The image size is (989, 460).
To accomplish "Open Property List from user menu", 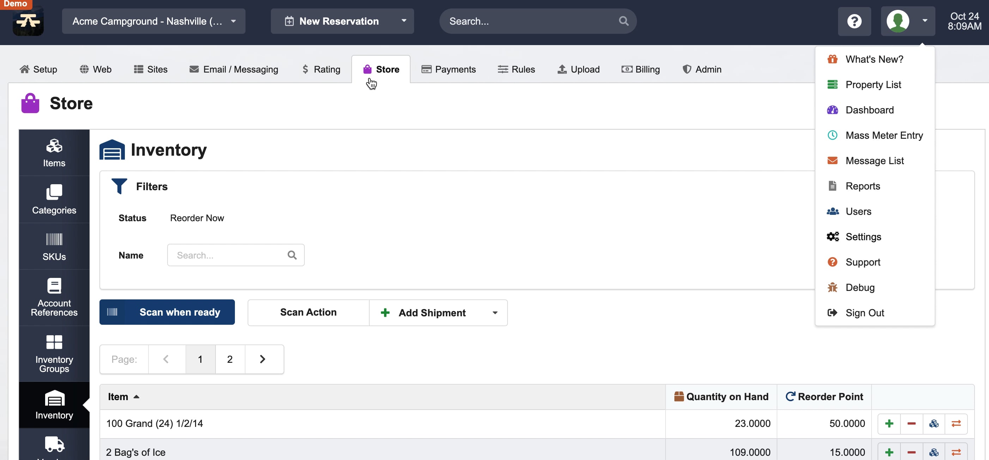I will (875, 84).
